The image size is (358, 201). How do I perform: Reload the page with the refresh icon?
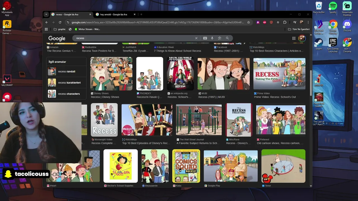60,22
